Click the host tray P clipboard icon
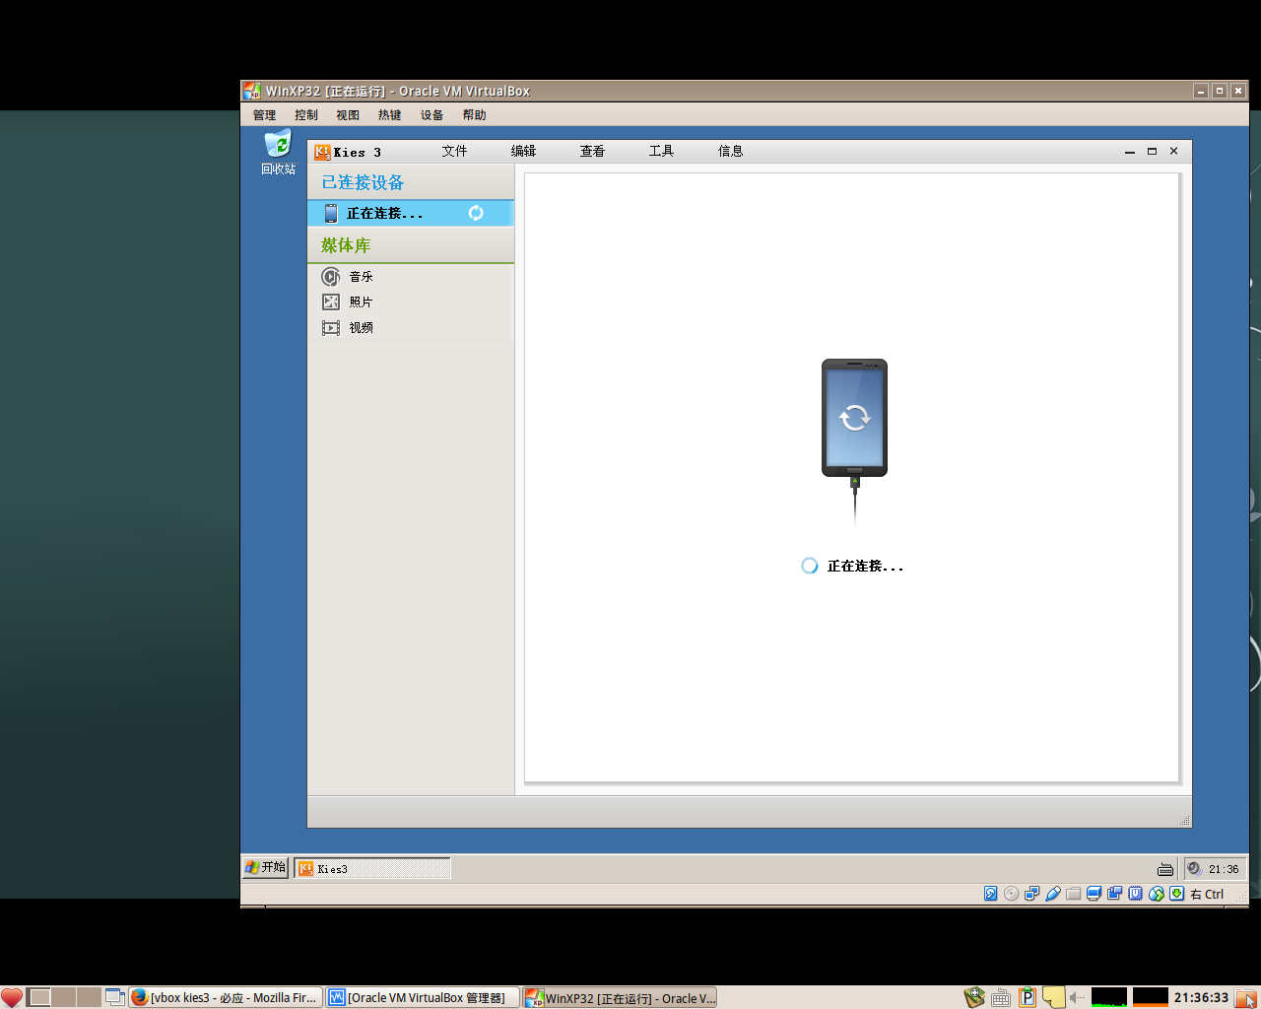1261x1009 pixels. point(1028,997)
